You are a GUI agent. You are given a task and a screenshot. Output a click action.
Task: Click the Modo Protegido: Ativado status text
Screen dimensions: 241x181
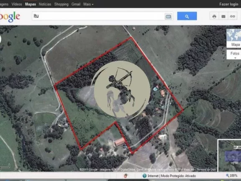coord(178,176)
